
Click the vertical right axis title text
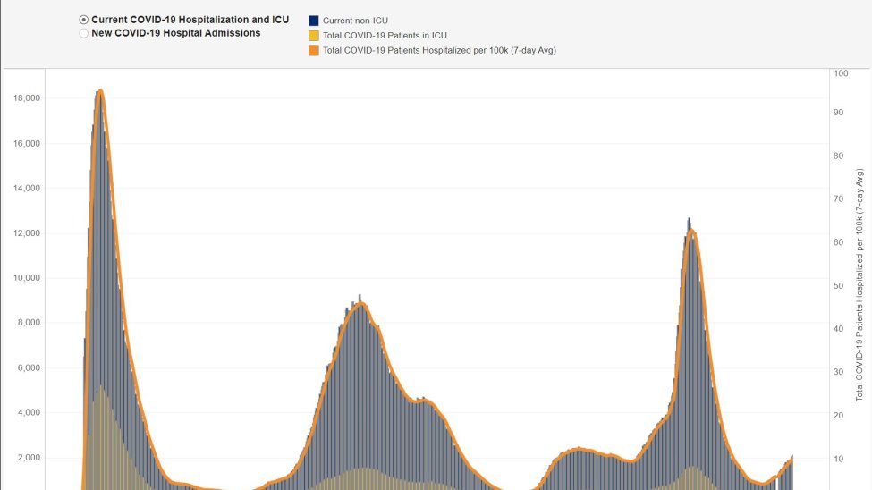click(x=859, y=285)
